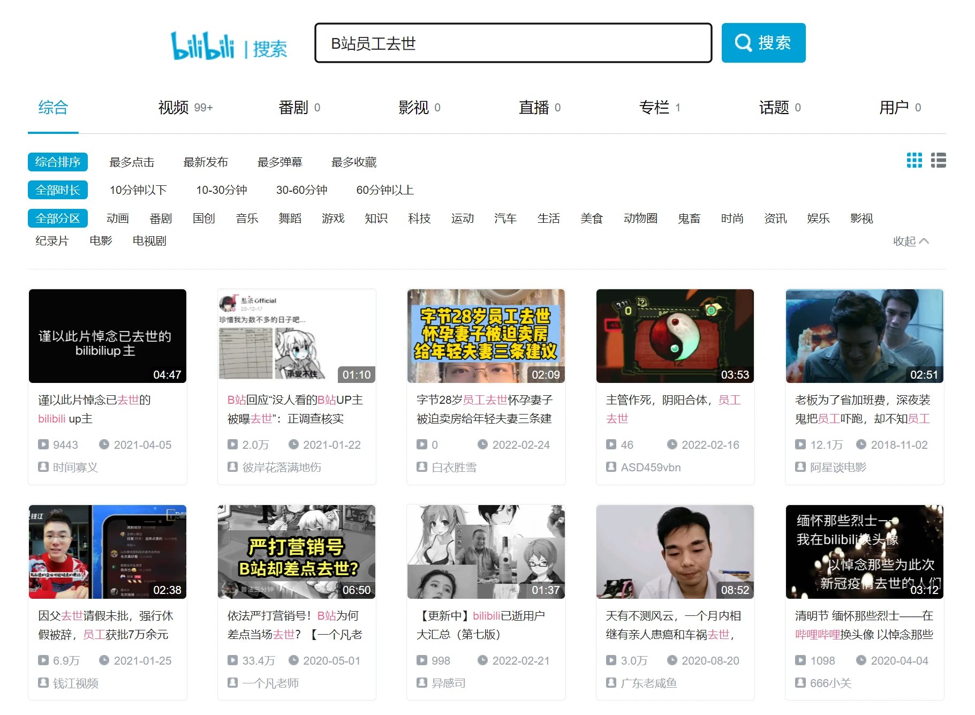Open the 话题 tab
The image size is (975, 715).
(780, 108)
